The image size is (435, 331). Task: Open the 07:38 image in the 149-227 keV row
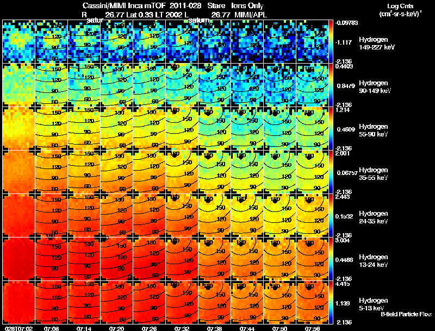[x=214, y=41]
